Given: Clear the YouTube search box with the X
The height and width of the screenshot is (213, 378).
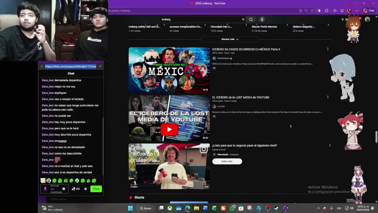Looking at the screenshot, I should click(243, 19).
